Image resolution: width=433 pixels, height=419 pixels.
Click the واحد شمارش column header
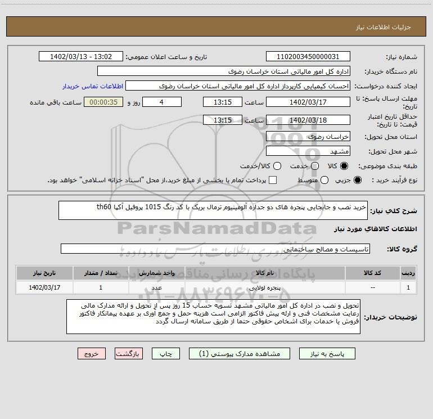[x=156, y=273]
